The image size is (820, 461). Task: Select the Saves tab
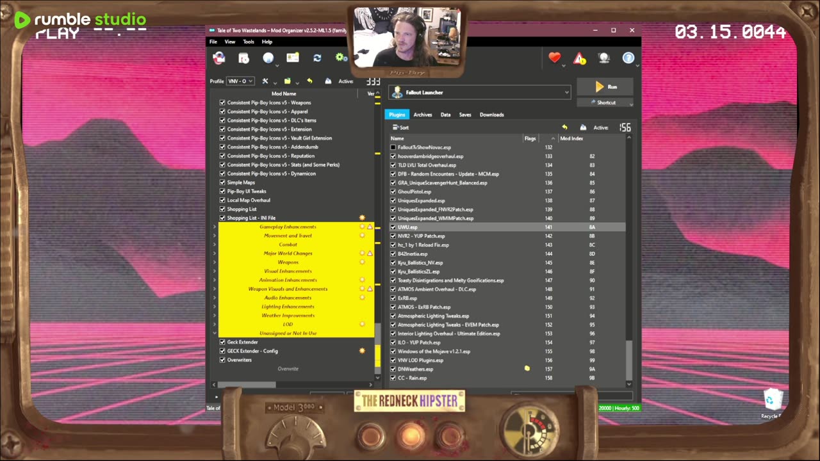tap(465, 115)
